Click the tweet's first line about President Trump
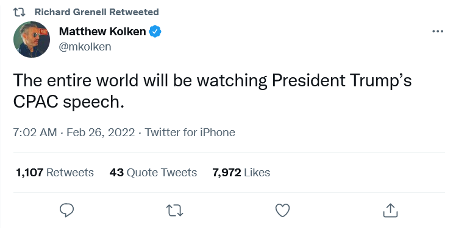The width and height of the screenshot is (456, 228). [x=212, y=80]
